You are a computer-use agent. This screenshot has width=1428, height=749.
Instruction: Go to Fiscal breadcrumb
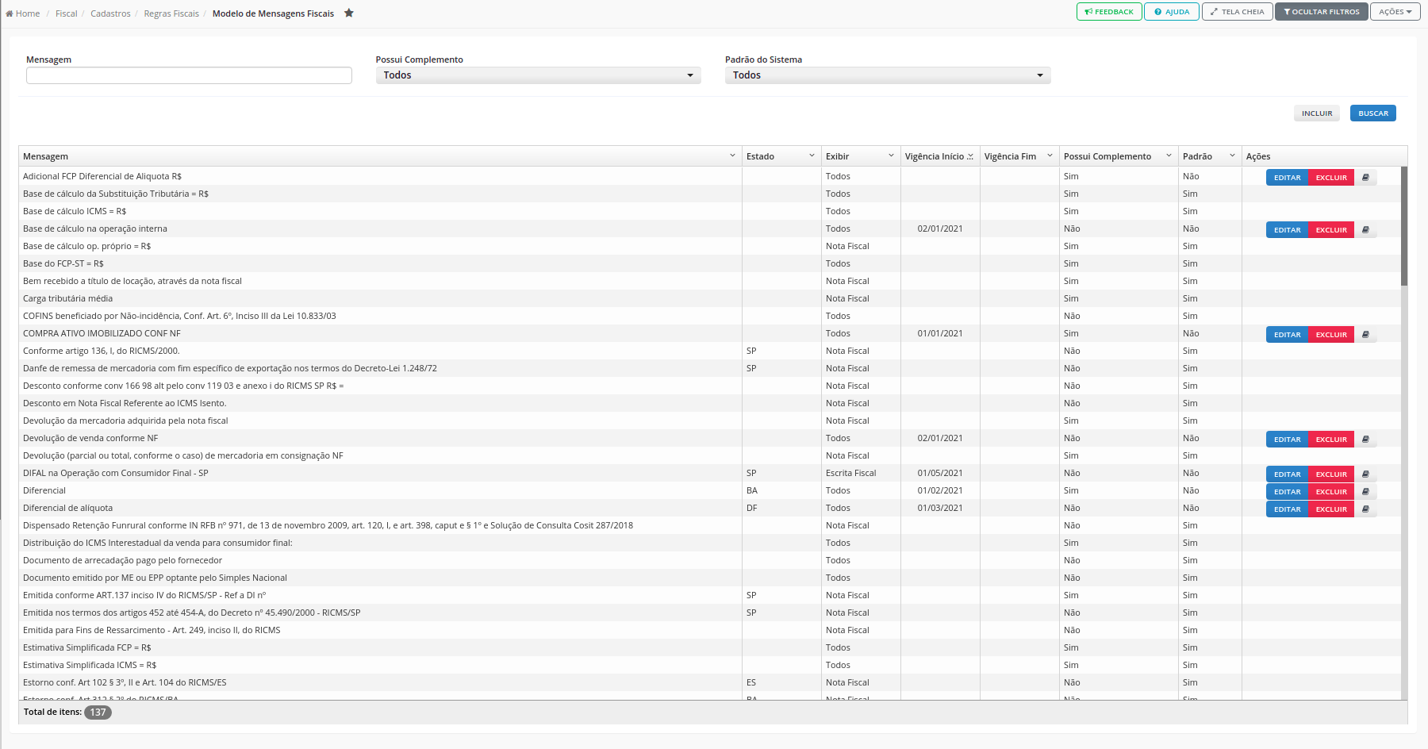(67, 13)
